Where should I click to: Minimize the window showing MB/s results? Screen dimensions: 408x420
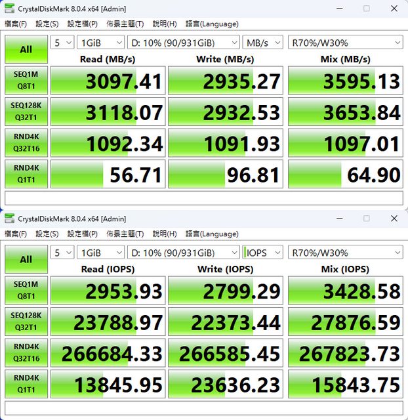(x=337, y=9)
